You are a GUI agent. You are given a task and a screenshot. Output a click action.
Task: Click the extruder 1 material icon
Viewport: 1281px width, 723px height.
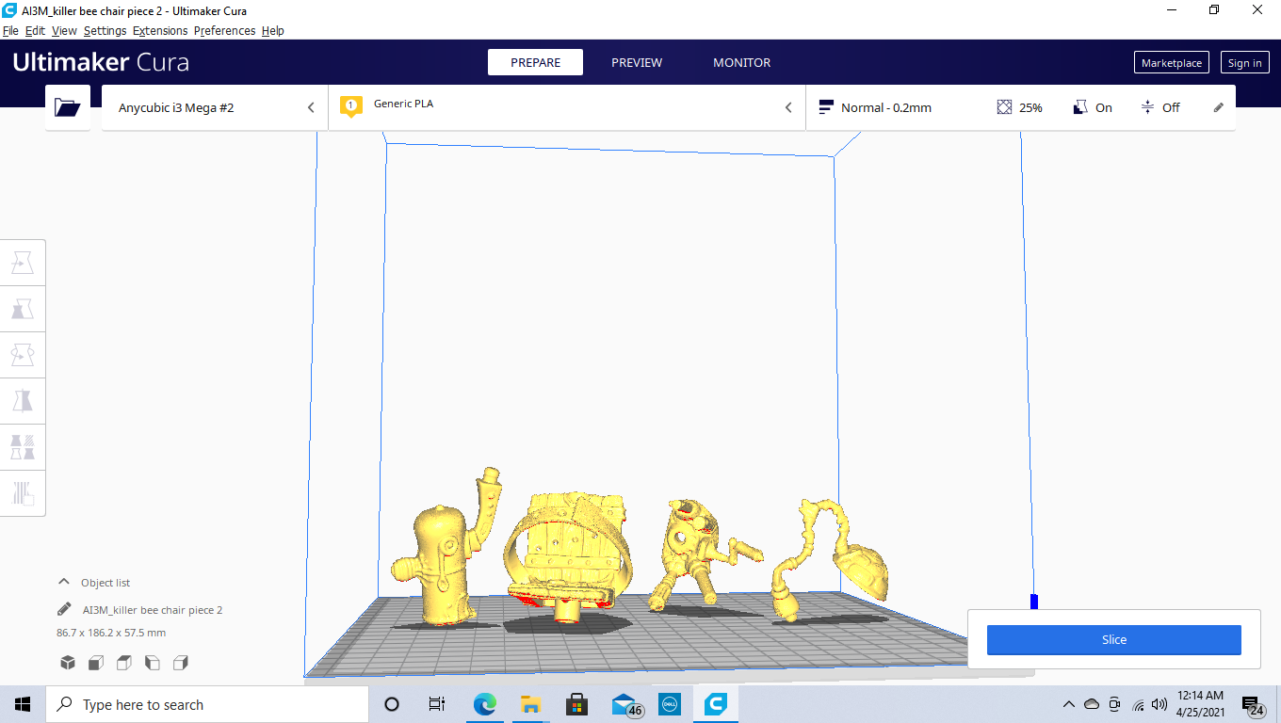350,106
